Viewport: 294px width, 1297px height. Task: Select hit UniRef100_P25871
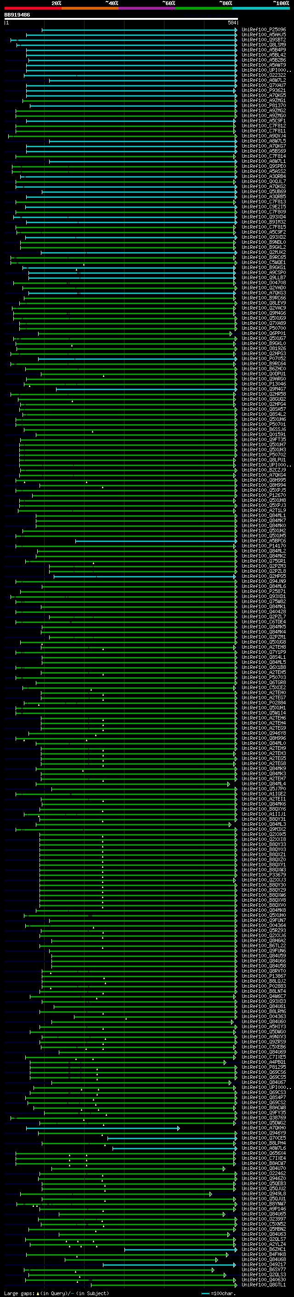click(263, 591)
